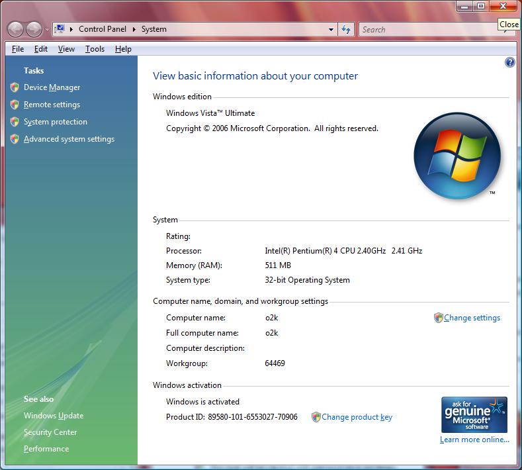Click the Windows Vista Ultimate edition text

210,113
